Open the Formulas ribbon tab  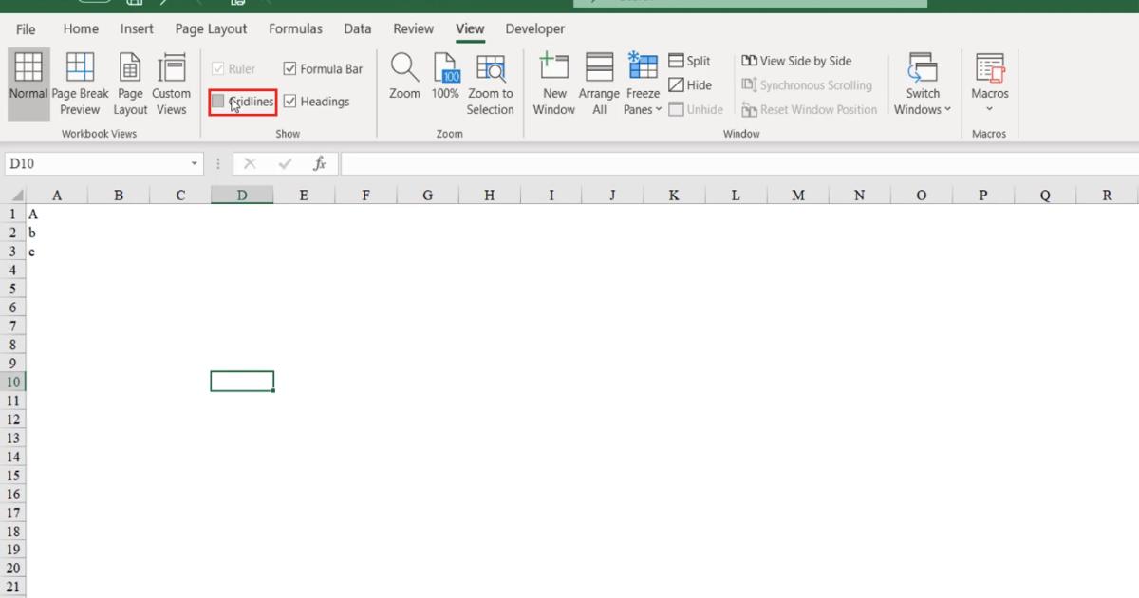[295, 28]
